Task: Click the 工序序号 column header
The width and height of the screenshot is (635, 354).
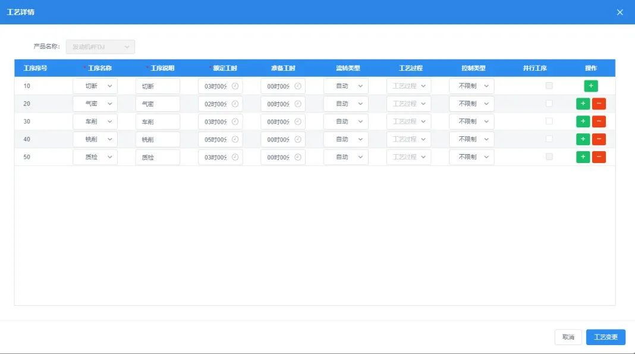Action: [35, 68]
